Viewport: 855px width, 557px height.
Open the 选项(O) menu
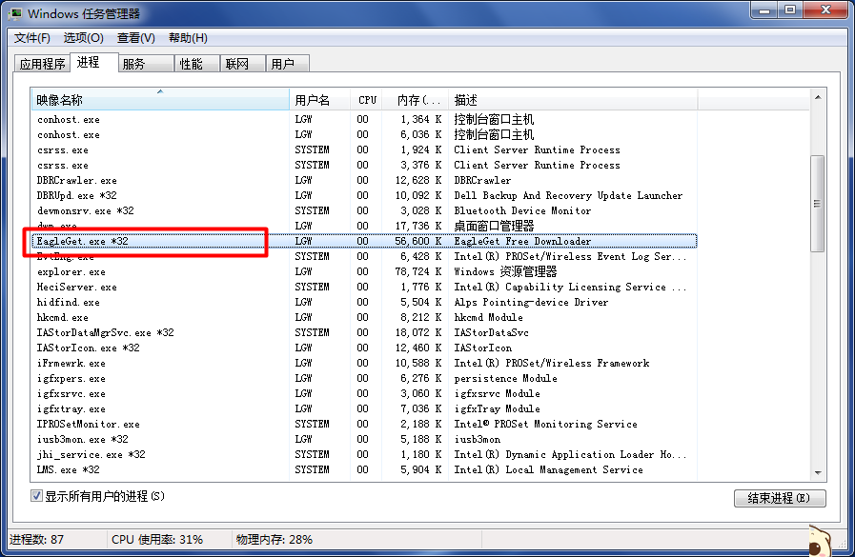click(84, 38)
